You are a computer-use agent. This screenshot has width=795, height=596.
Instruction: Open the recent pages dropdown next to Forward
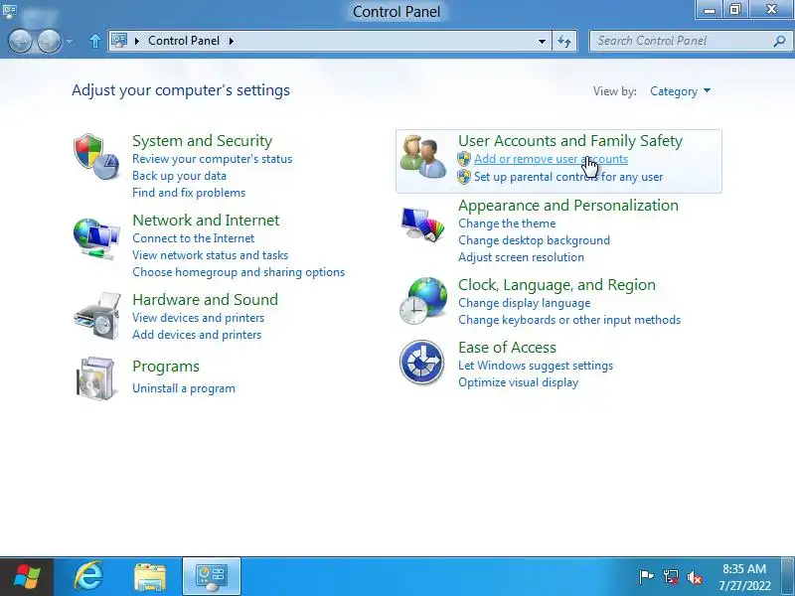point(70,42)
